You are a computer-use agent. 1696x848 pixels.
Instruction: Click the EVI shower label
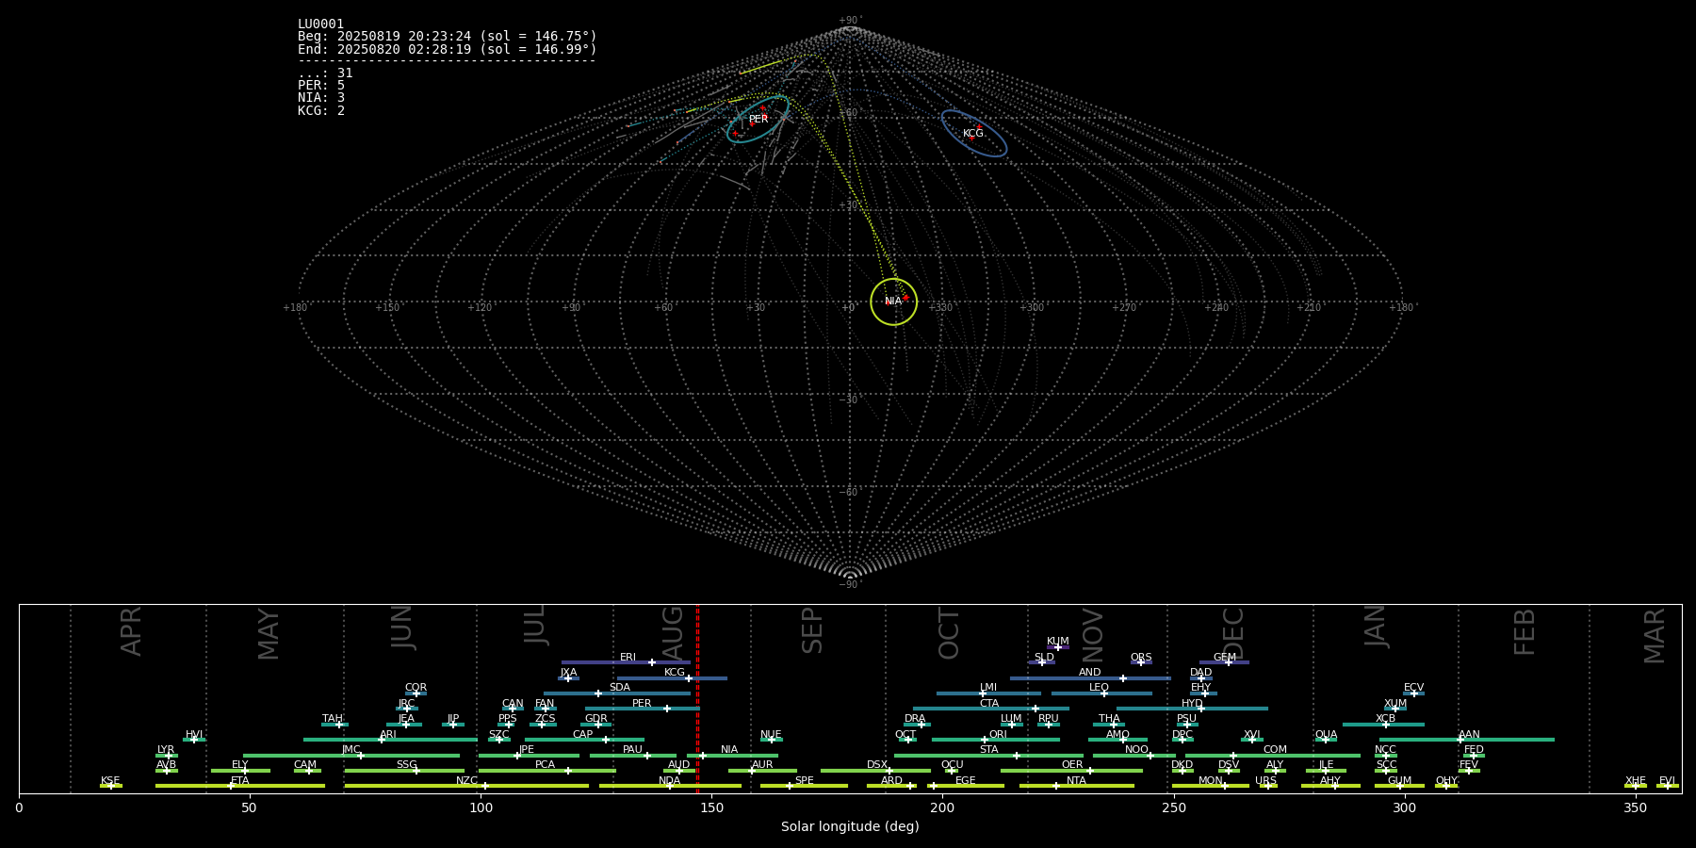tap(1667, 781)
